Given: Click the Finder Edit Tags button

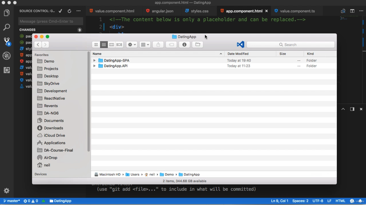Looking at the screenshot, I should point(171,45).
